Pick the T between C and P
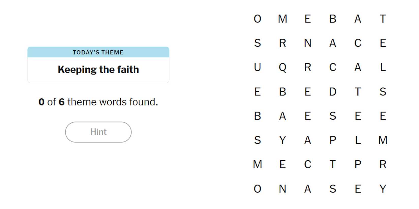The image size is (419, 209). (x=333, y=164)
